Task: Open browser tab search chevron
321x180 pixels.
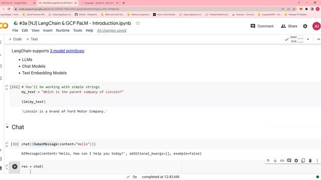Action: coord(299,2)
